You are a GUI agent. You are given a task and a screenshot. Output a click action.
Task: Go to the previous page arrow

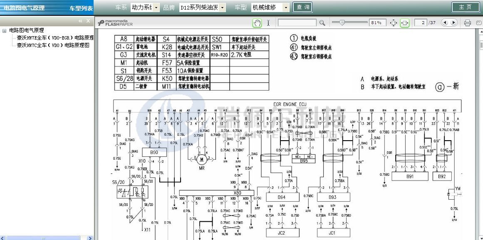coord(445,23)
